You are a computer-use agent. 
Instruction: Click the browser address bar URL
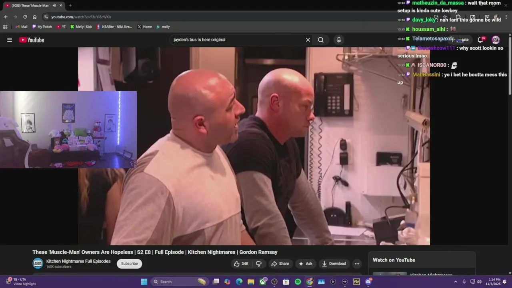[81, 17]
